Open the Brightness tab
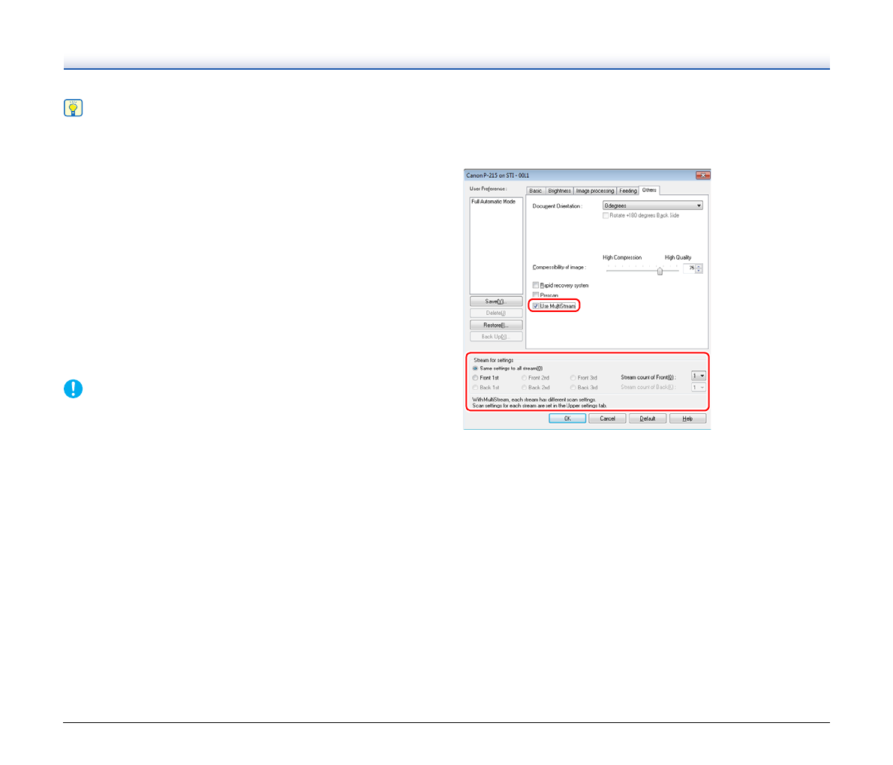Screen dimensions: 893x765 (559, 191)
